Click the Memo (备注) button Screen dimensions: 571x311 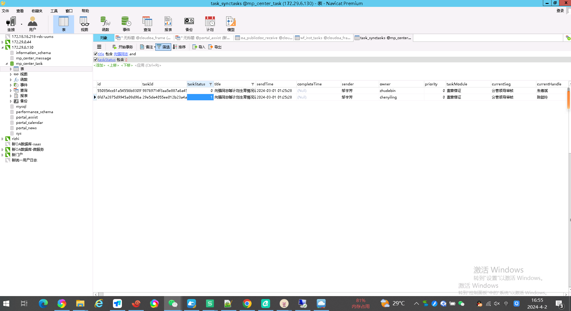tap(147, 47)
